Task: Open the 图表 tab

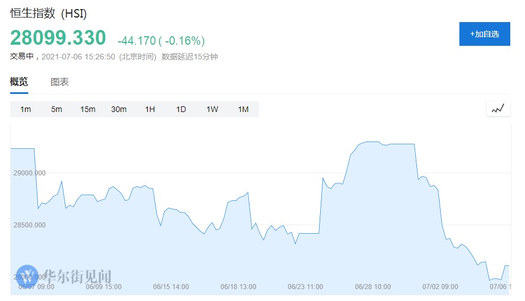Action: click(x=60, y=82)
